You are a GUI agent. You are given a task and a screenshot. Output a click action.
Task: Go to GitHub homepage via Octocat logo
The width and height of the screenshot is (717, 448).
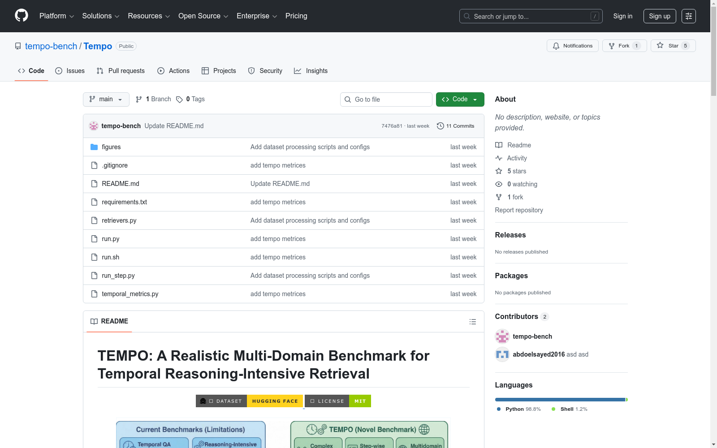click(x=22, y=16)
